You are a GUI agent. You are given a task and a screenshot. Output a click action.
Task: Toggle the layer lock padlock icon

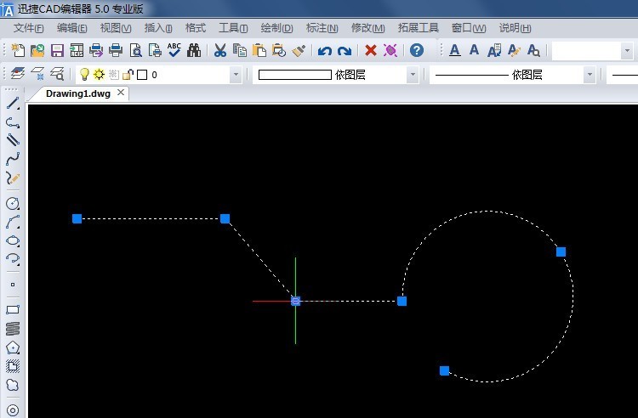pos(128,75)
